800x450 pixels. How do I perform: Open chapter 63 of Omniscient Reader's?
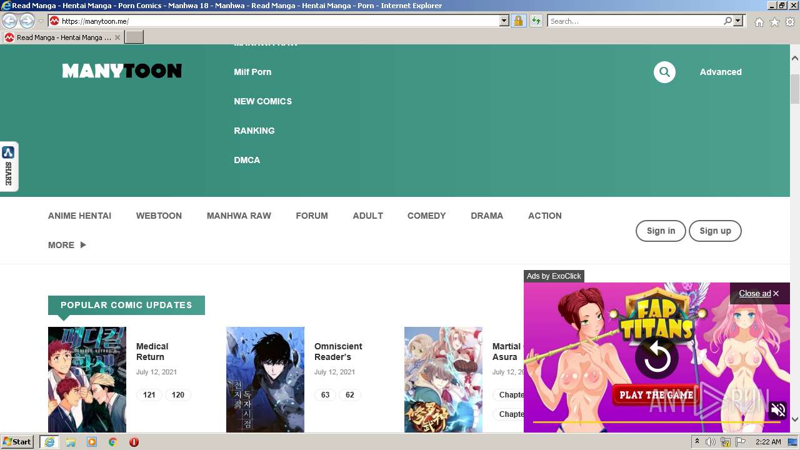(x=325, y=395)
